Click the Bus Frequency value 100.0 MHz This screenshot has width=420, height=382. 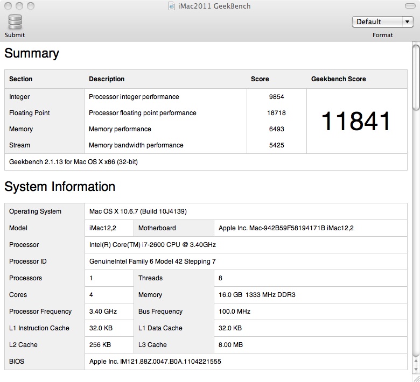(234, 312)
